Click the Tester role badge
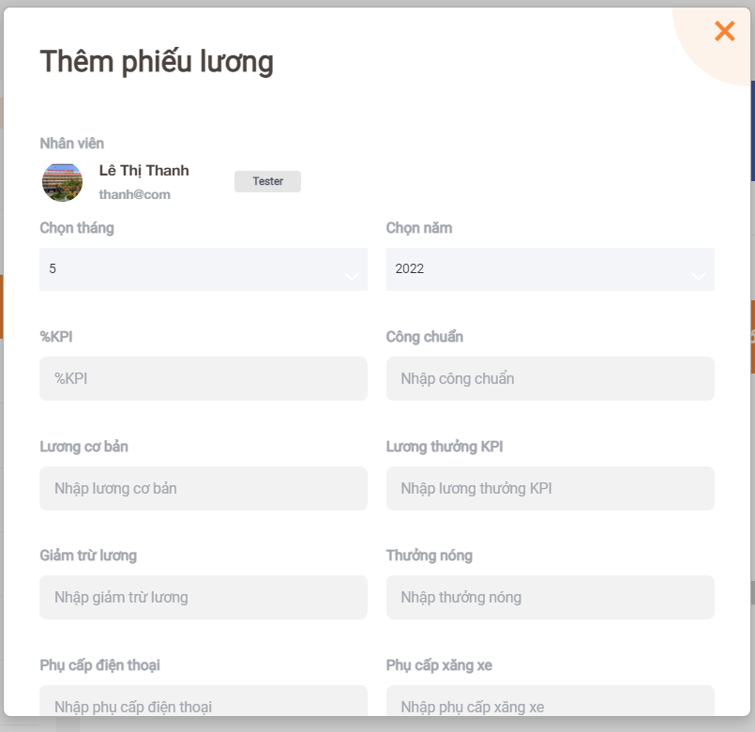Viewport: 755px width, 732px height. (267, 181)
